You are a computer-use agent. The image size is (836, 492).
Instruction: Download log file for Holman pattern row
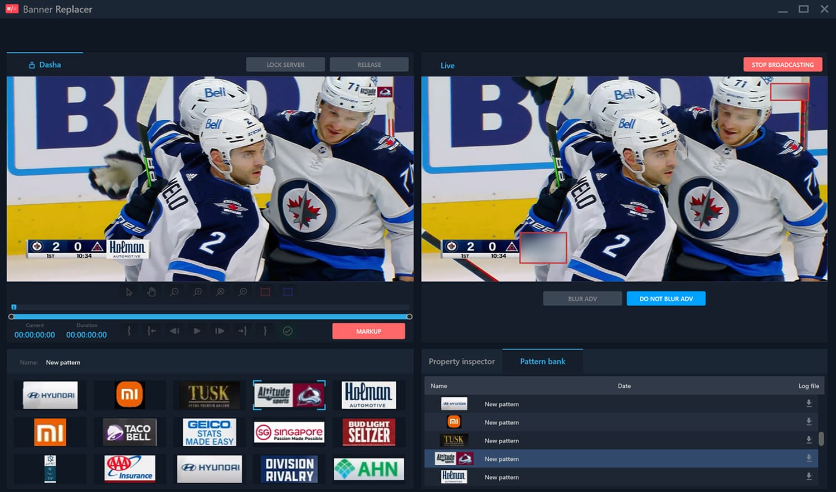(809, 477)
